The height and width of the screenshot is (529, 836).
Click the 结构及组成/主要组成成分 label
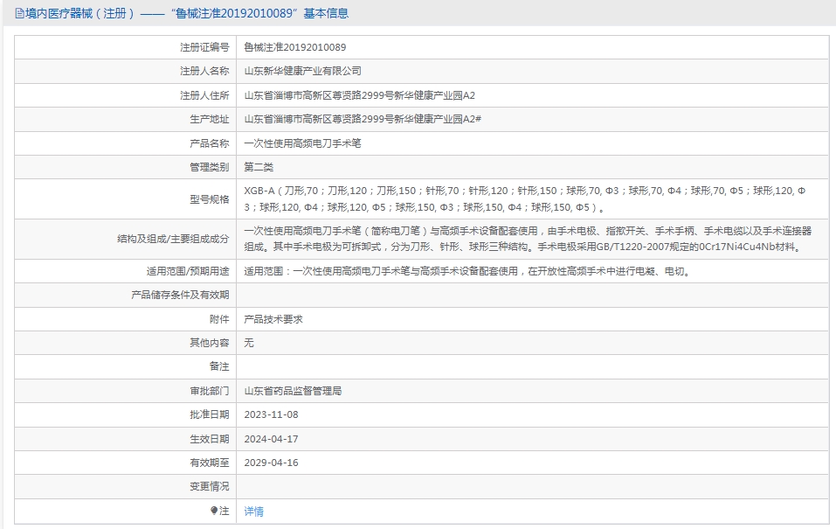[173, 239]
